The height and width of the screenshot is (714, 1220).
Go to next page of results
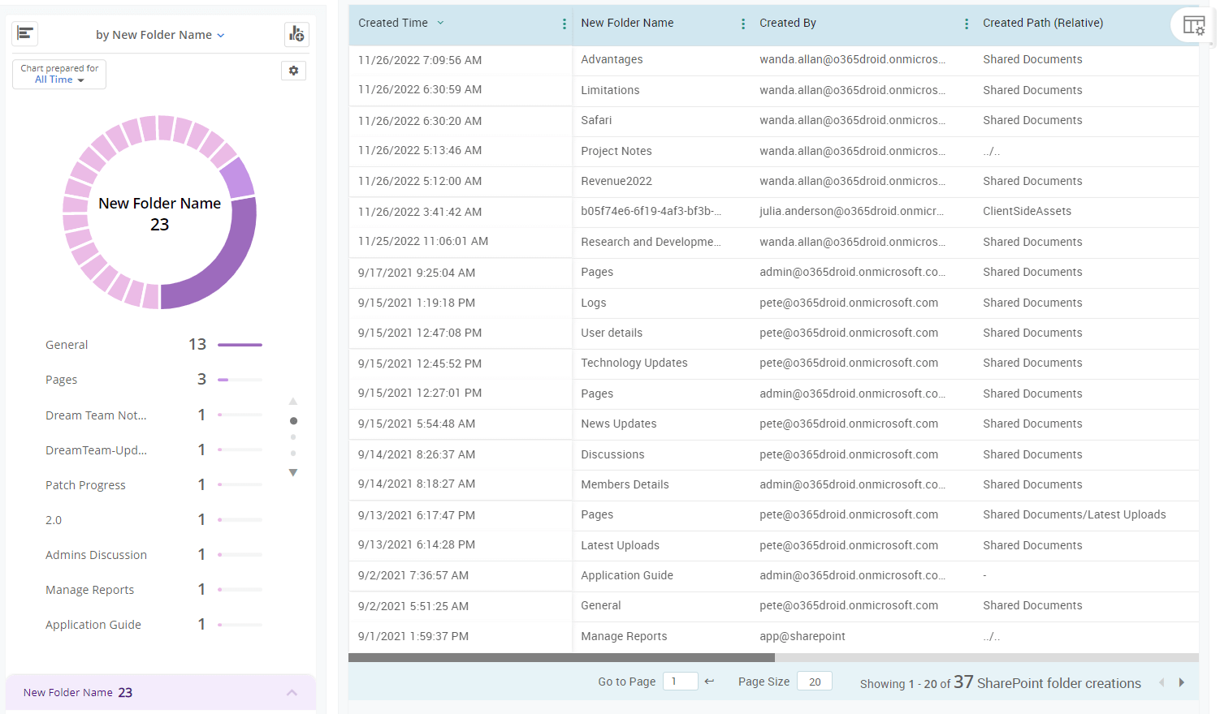pyautogui.click(x=1182, y=683)
